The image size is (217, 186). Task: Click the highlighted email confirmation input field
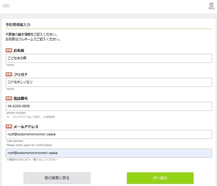pyautogui.click(x=108, y=153)
